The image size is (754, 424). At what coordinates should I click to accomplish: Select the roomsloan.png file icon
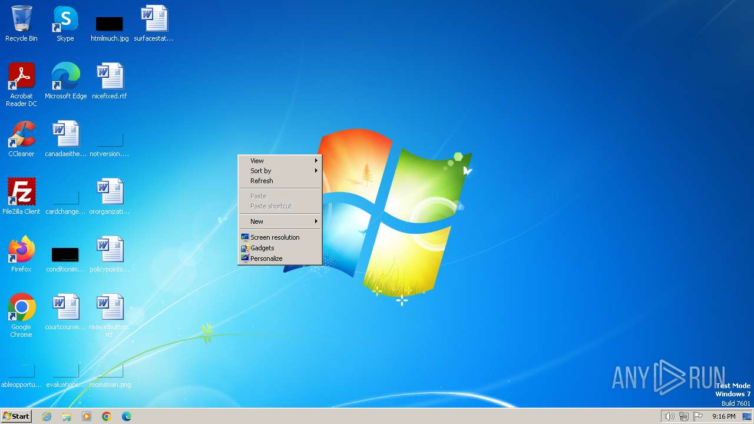click(110, 376)
